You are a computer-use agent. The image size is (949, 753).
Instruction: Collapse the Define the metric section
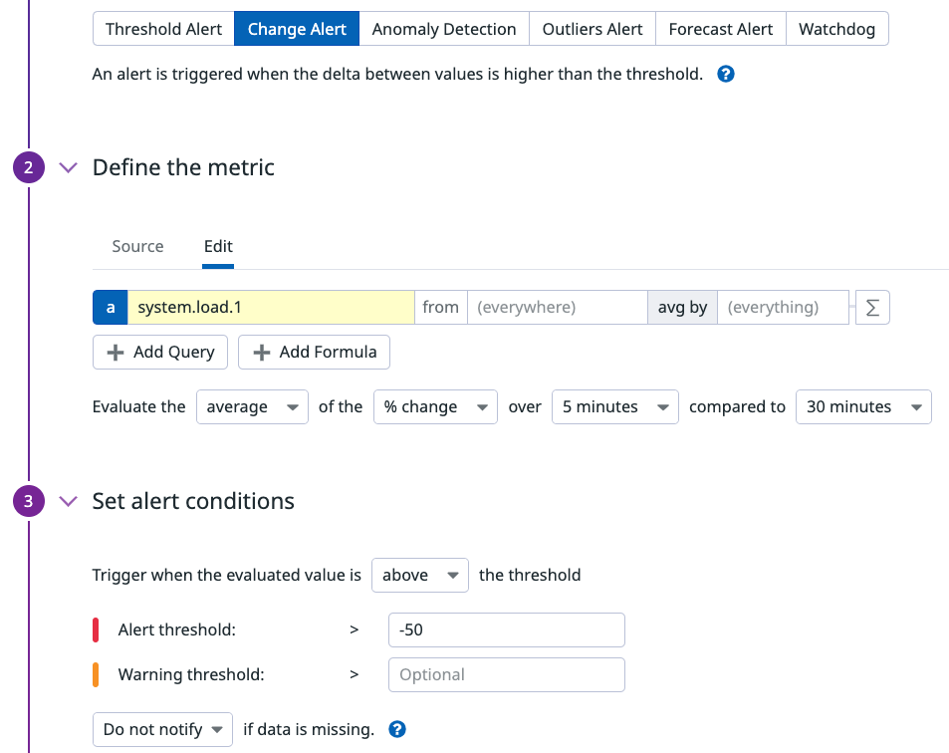pos(68,167)
